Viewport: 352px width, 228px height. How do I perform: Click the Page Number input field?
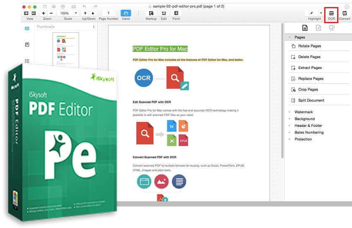(x=108, y=13)
